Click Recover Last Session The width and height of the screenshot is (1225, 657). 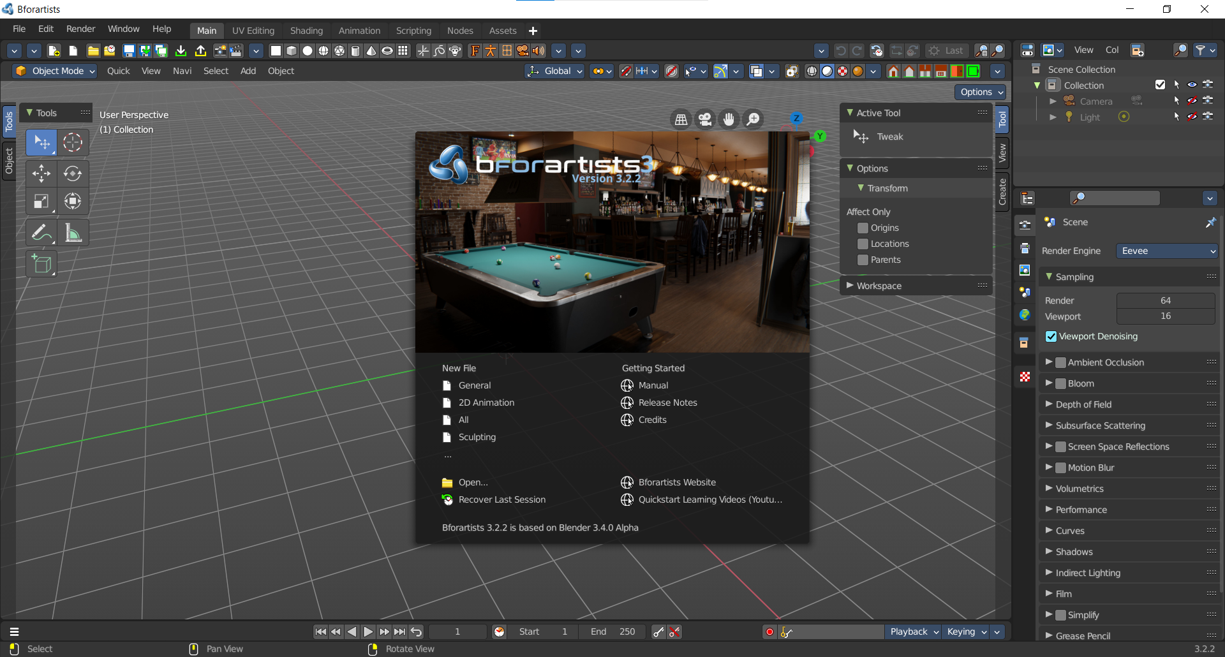pos(501,499)
